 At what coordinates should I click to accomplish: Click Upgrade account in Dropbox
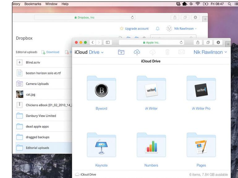pyautogui.click(x=134, y=28)
